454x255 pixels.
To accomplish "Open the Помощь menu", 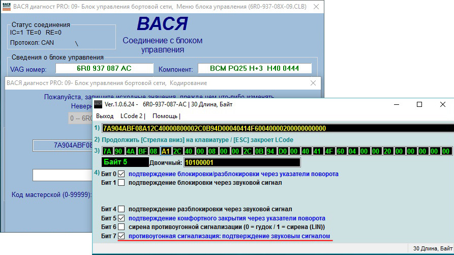I will point(166,116).
